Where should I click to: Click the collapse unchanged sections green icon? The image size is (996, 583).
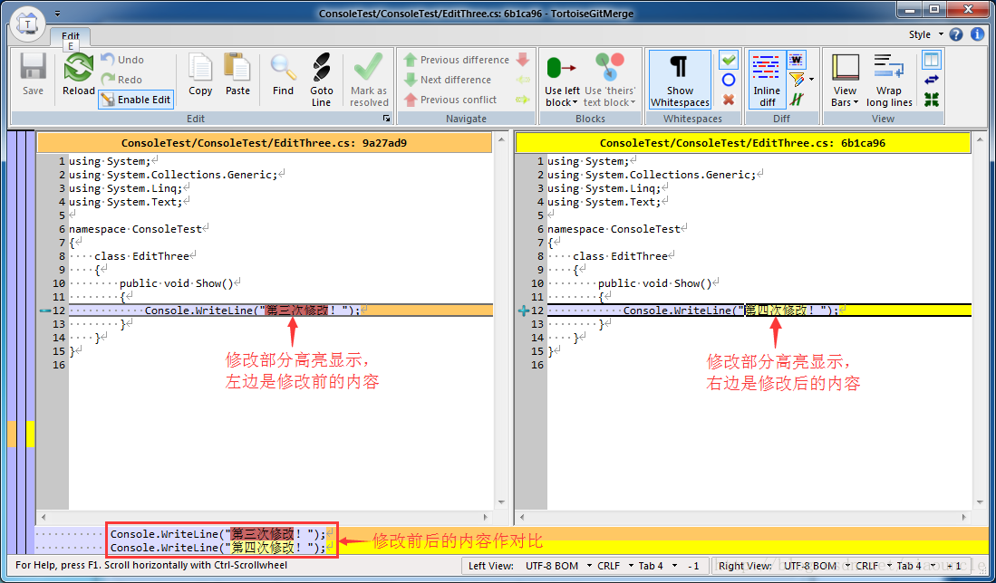coord(932,100)
